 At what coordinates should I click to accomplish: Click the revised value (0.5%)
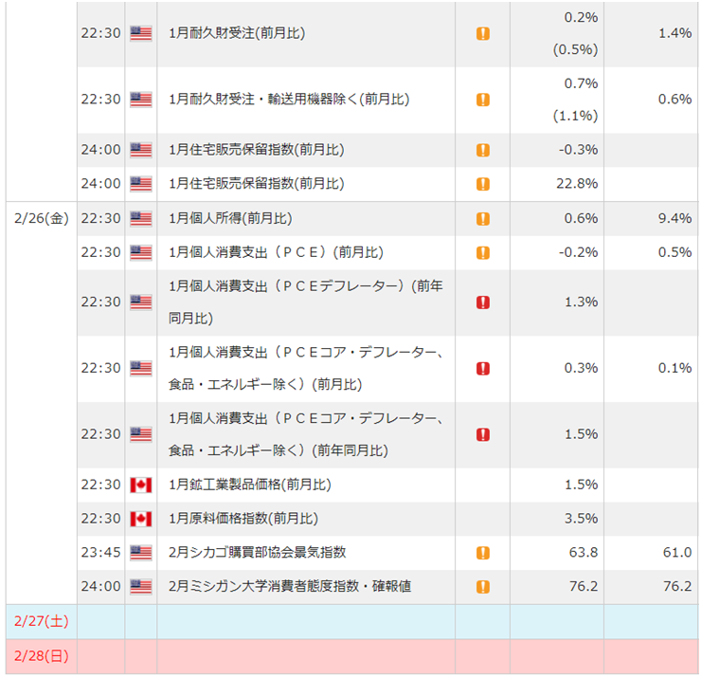tap(575, 49)
